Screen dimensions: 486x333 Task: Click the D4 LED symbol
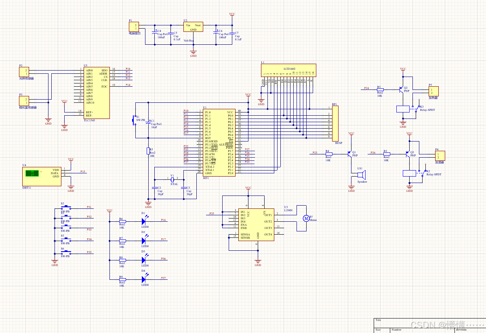tap(144, 279)
